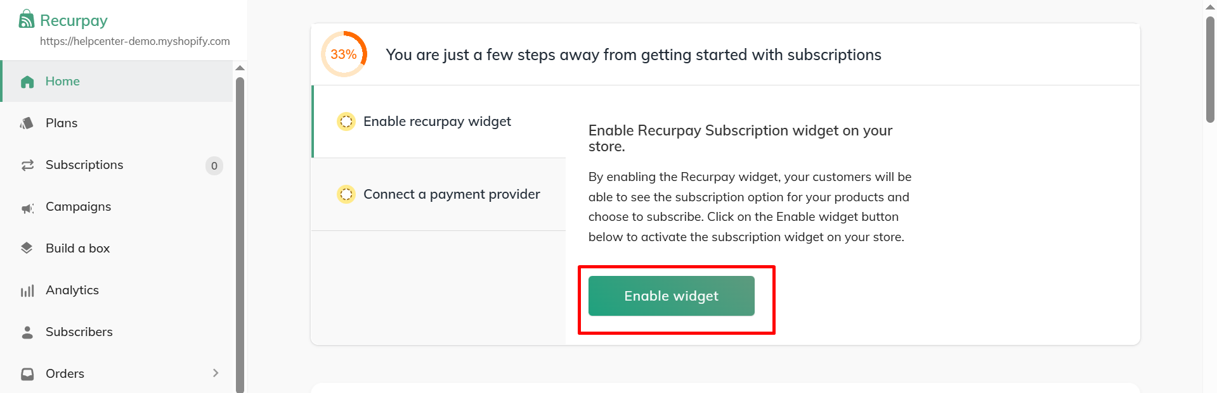This screenshot has height=393, width=1217.
Task: Open the helpcenter-demo store URL
Action: pos(134,41)
